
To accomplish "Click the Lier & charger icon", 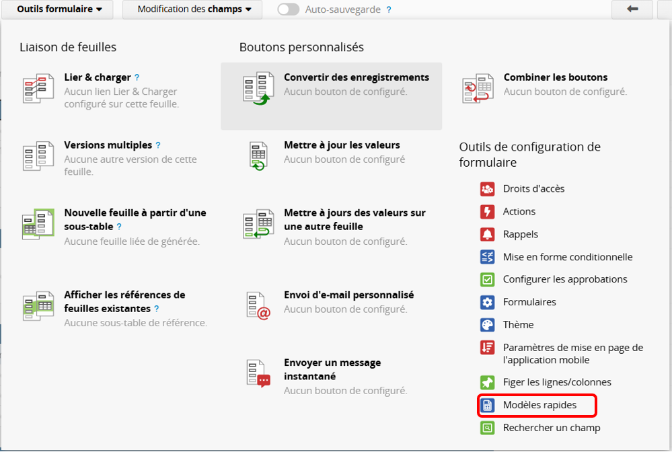I will pos(38,88).
